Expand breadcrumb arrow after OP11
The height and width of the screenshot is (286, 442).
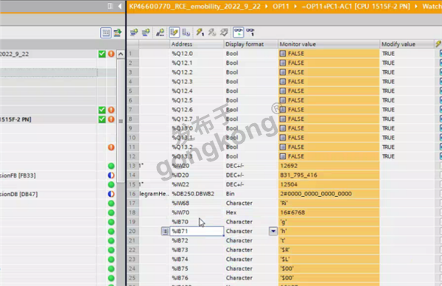(x=295, y=6)
